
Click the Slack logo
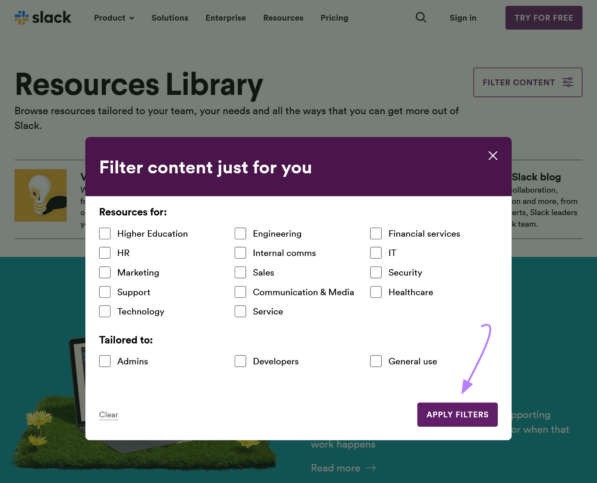point(42,18)
